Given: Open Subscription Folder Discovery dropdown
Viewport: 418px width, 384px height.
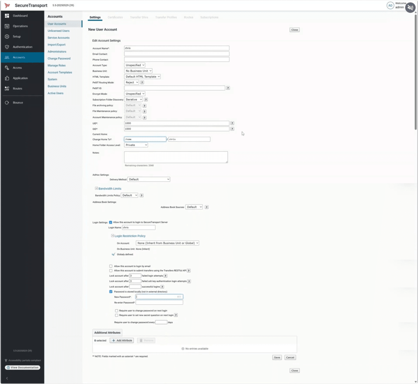Looking at the screenshot, I should click(x=134, y=99).
